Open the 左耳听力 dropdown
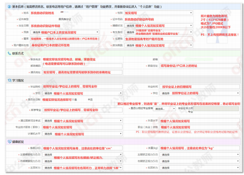This screenshot has width=244, height=175. click(82, 168)
